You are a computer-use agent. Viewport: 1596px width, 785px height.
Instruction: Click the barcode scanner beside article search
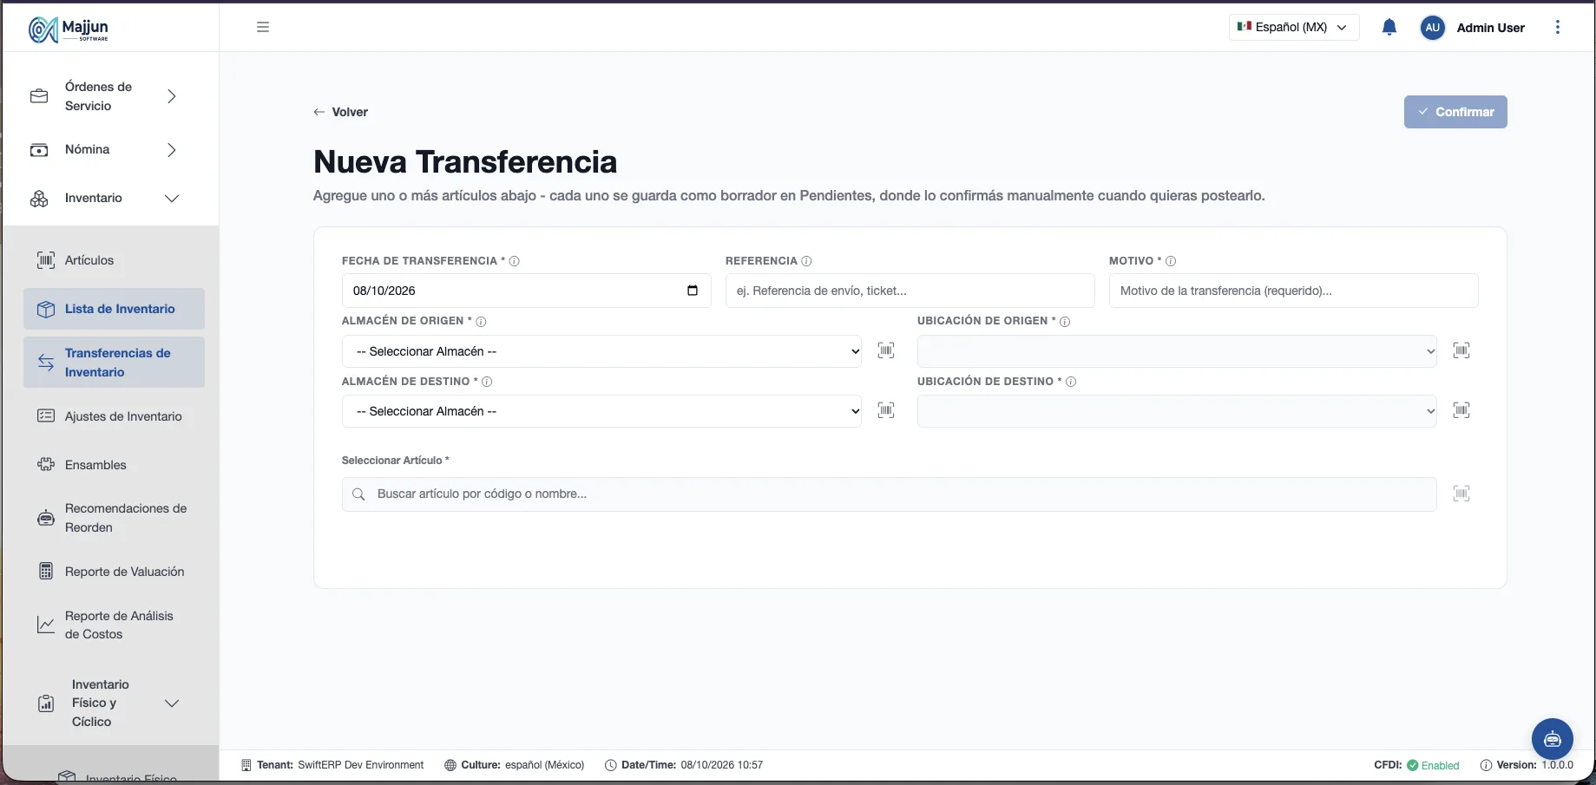[x=1461, y=494]
